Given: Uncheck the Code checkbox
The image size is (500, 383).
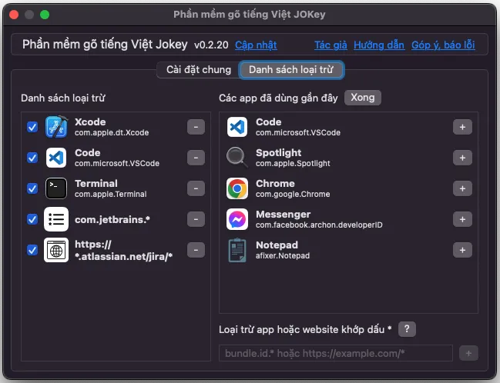Looking at the screenshot, I should (x=32, y=158).
